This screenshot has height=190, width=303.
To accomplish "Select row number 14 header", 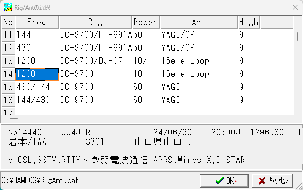I will [8, 74].
